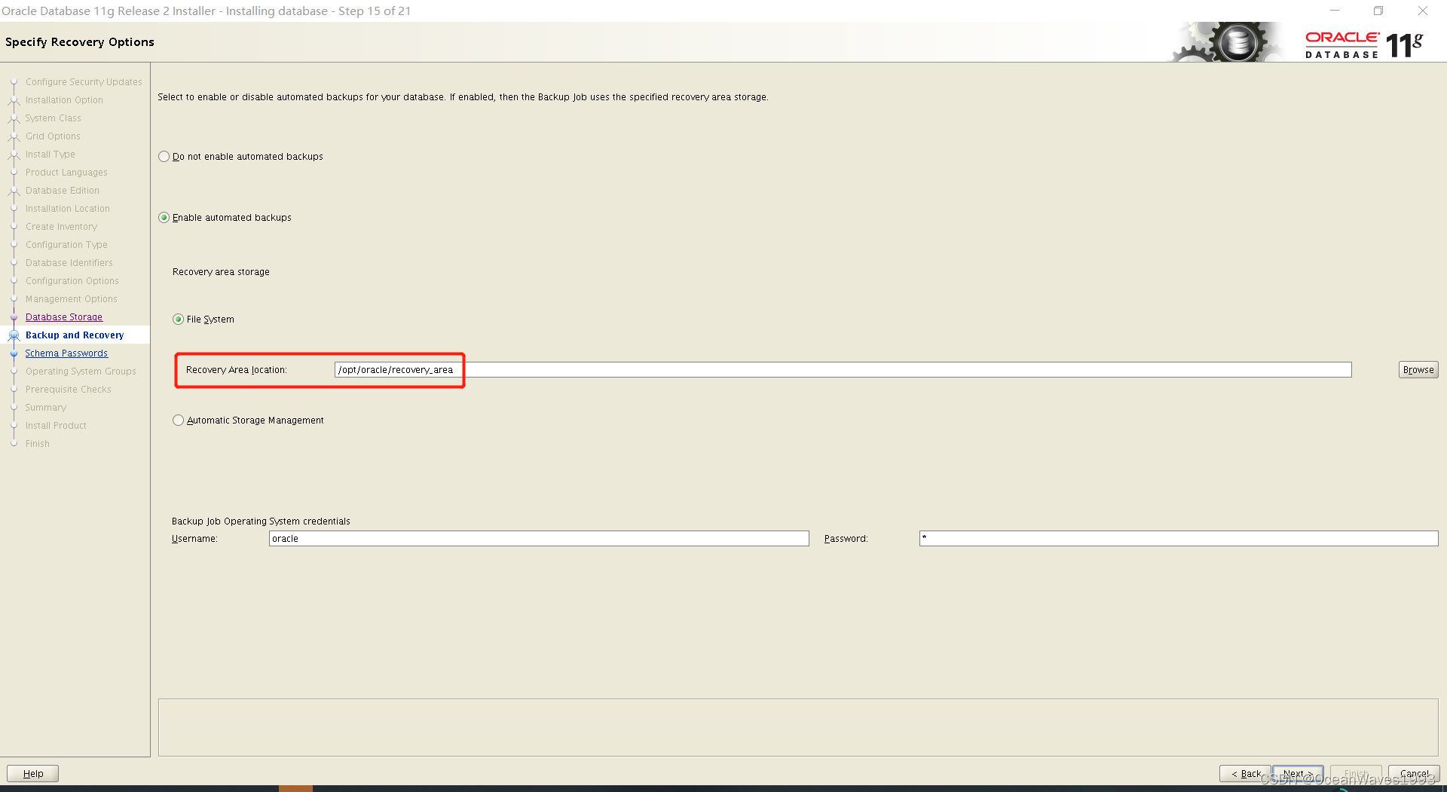This screenshot has height=792, width=1447.
Task: Click Configuration Options step
Action: (72, 281)
